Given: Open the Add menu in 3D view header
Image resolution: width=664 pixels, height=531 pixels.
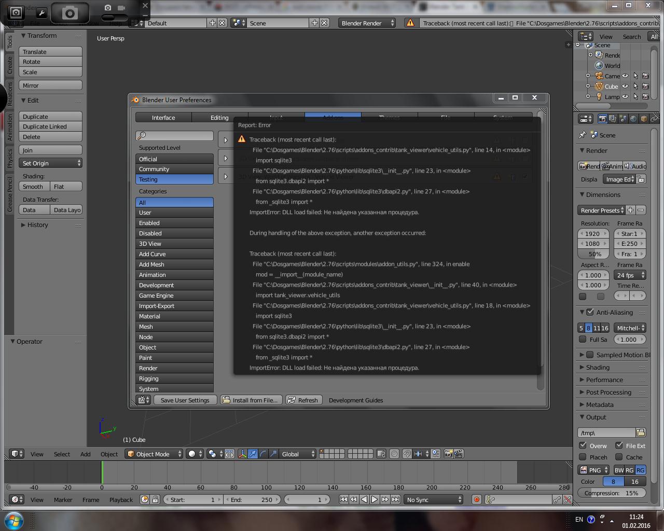Looking at the screenshot, I should click(x=86, y=454).
